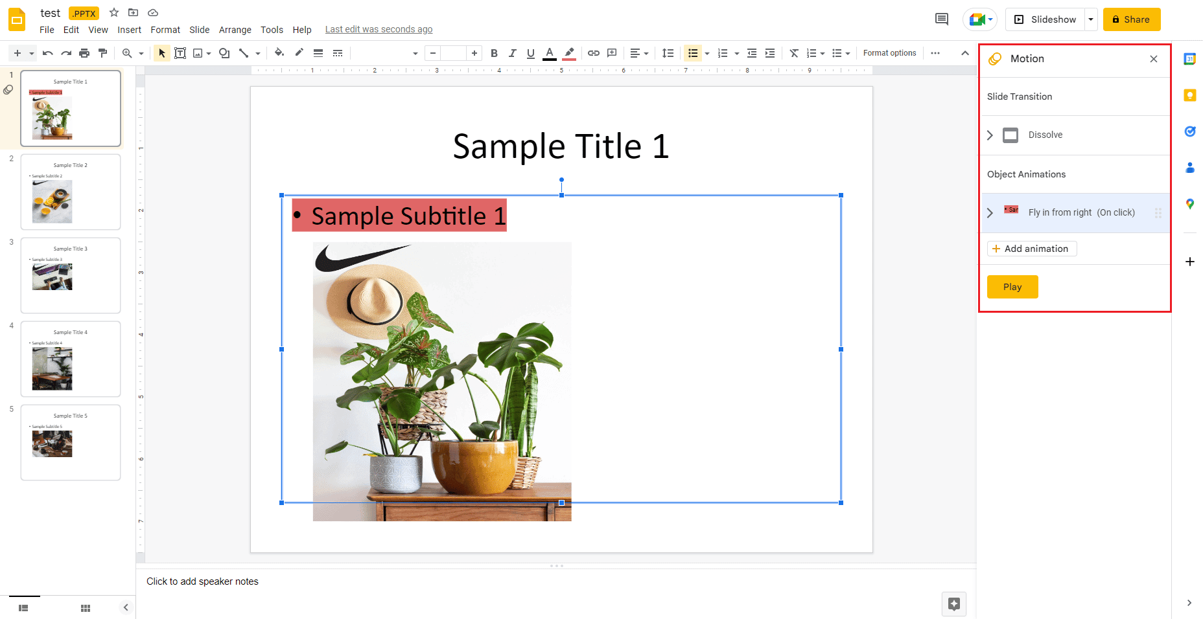Insert a link
This screenshot has height=619, width=1203.
pyautogui.click(x=593, y=53)
